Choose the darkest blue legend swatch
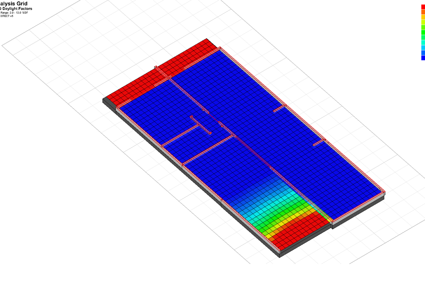The width and height of the screenshot is (425, 301). (x=423, y=57)
